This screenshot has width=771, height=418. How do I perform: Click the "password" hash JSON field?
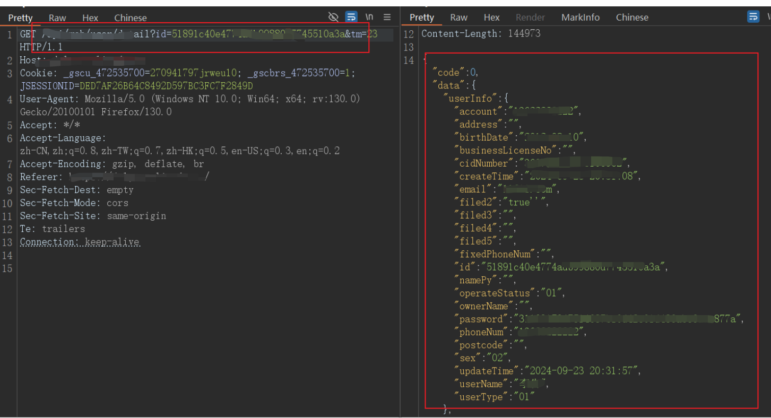[x=599, y=319]
